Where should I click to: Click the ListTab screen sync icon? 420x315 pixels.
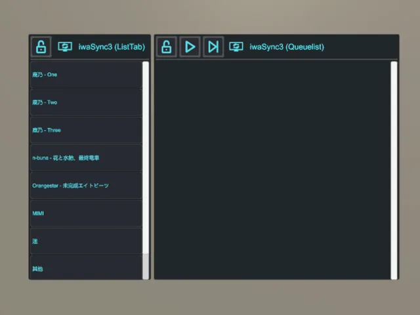[x=65, y=47]
